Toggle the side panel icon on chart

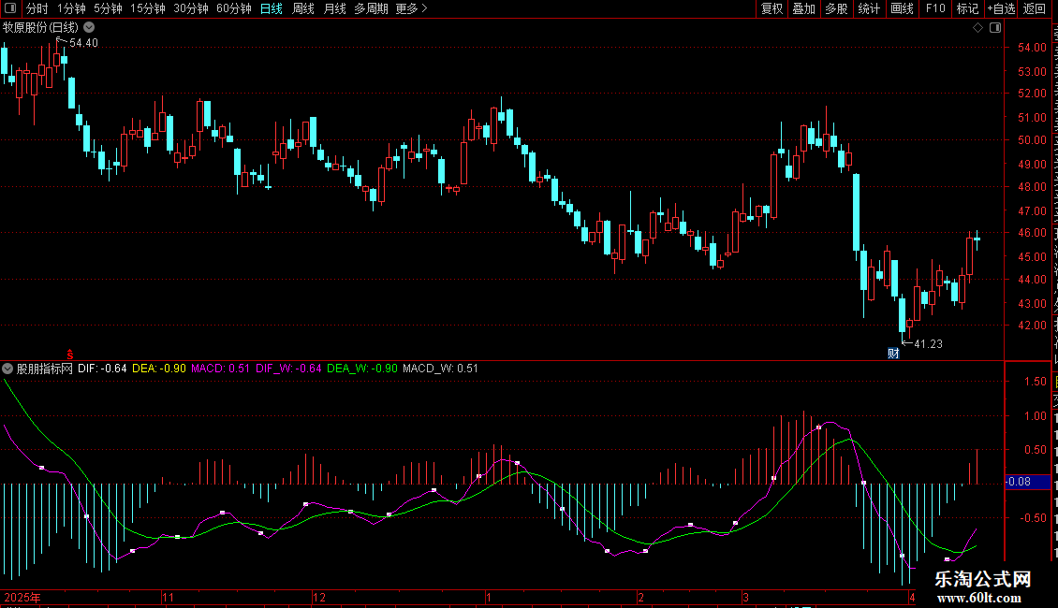[x=995, y=28]
